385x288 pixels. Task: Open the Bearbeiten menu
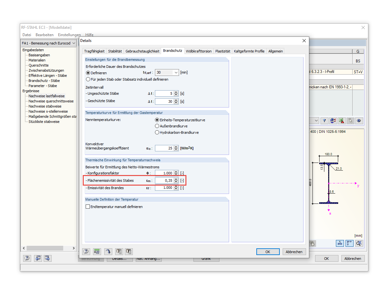[x=45, y=35]
